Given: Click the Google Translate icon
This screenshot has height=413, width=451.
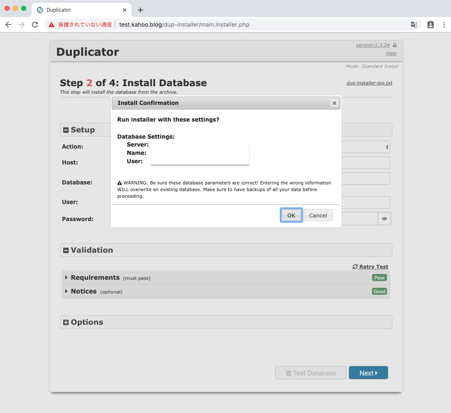Looking at the screenshot, I should tap(414, 25).
